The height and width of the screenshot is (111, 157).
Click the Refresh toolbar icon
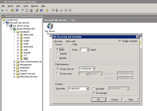27,10
